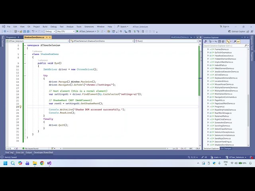Click the Search Solution Explorer field
255x191 pixels.
(224, 46)
